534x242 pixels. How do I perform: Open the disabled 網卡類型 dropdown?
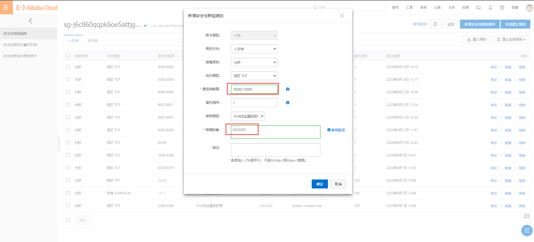[x=254, y=35]
